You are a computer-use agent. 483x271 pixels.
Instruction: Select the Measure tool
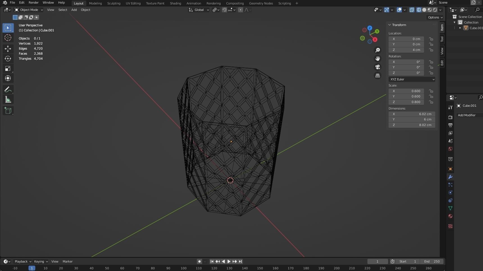click(x=8, y=99)
